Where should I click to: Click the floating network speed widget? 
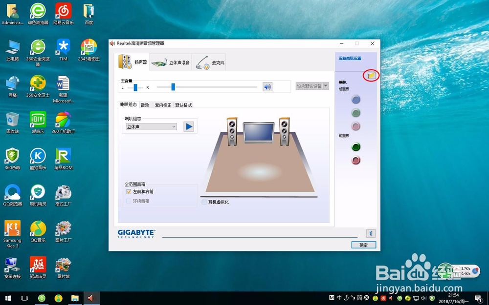click(459, 271)
